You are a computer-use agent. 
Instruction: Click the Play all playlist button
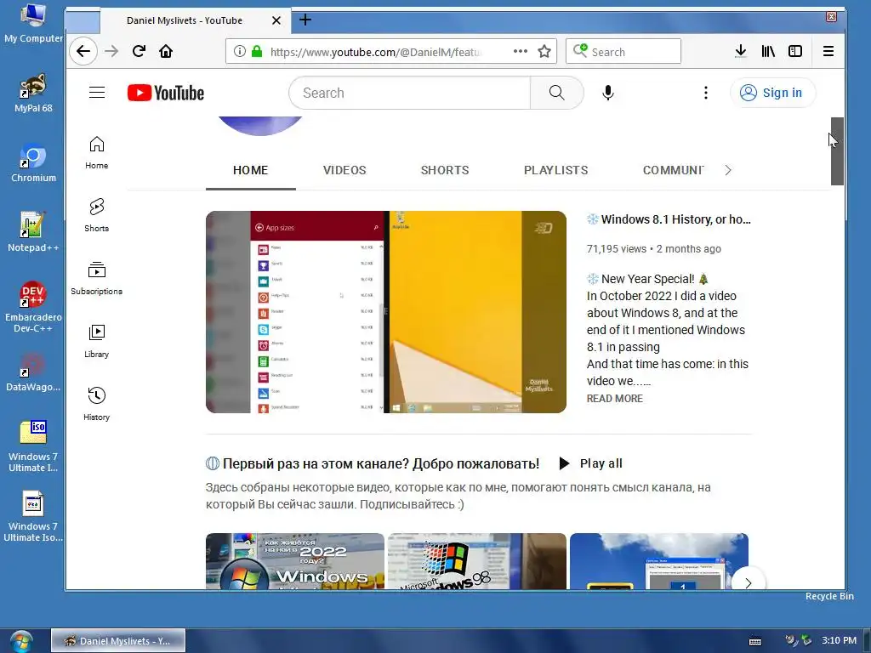pos(590,463)
